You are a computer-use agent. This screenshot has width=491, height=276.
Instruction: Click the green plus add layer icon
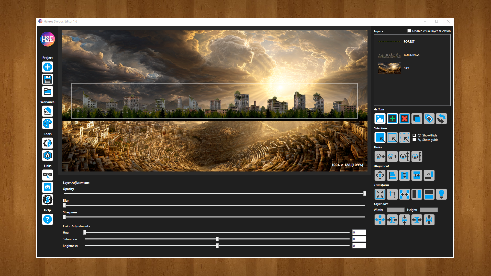pyautogui.click(x=392, y=119)
